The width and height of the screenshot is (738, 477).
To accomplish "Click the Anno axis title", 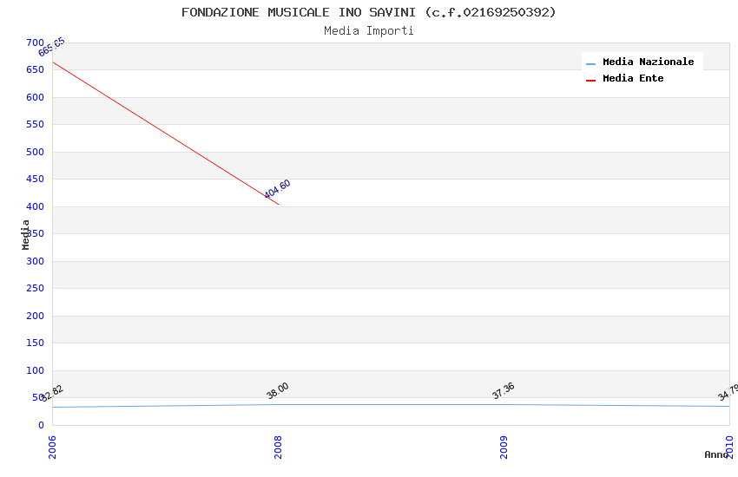I will (x=716, y=454).
